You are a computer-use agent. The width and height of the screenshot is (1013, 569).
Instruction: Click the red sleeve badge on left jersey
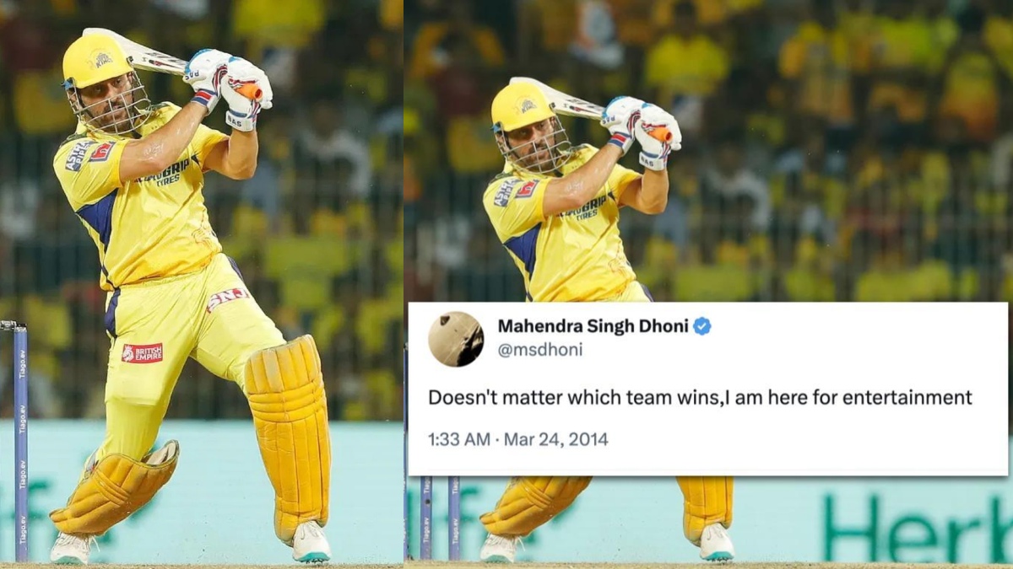click(x=102, y=152)
